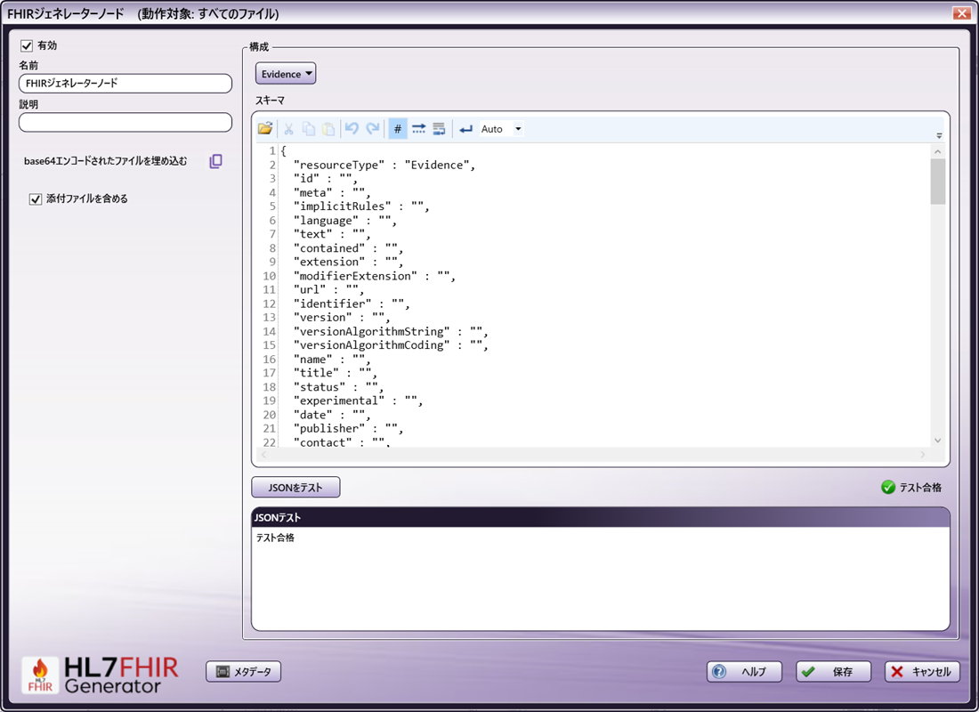Screen dimensions: 979x712
Task: Toggle line numbers with the # icon
Action: tap(397, 128)
